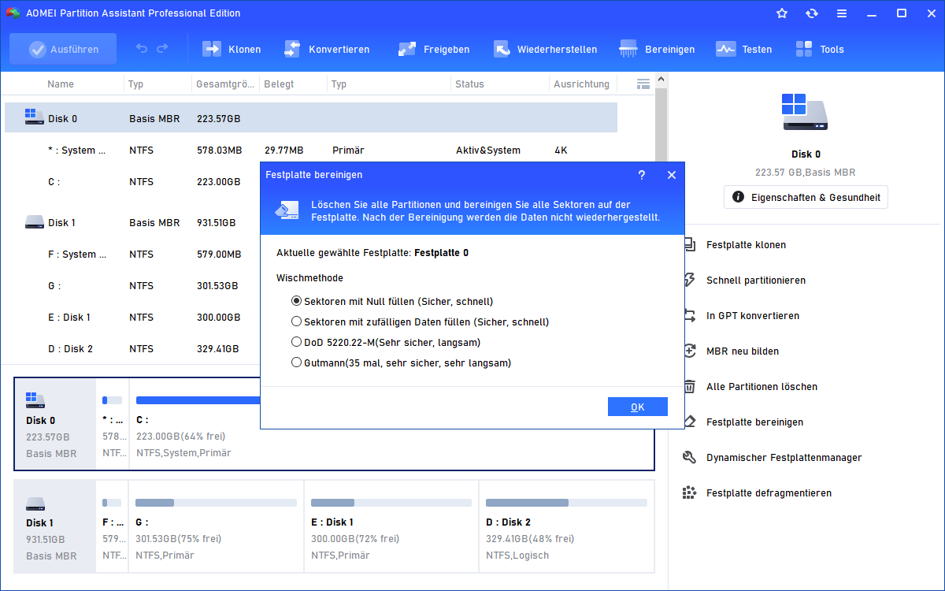Click the trash icon for Alle Partitionen löschen
This screenshot has height=591, width=945.
[x=689, y=387]
